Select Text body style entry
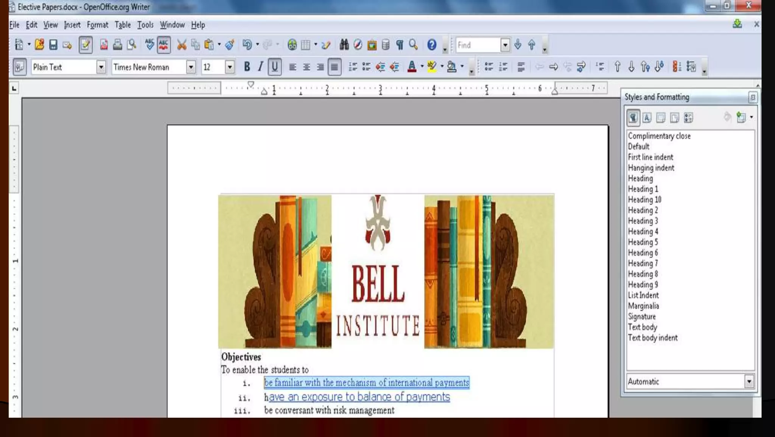 pyautogui.click(x=642, y=327)
